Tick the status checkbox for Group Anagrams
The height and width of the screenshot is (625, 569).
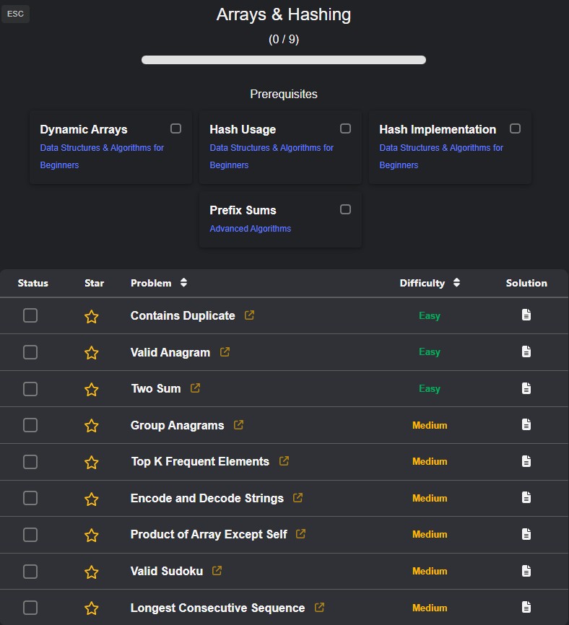tap(30, 425)
